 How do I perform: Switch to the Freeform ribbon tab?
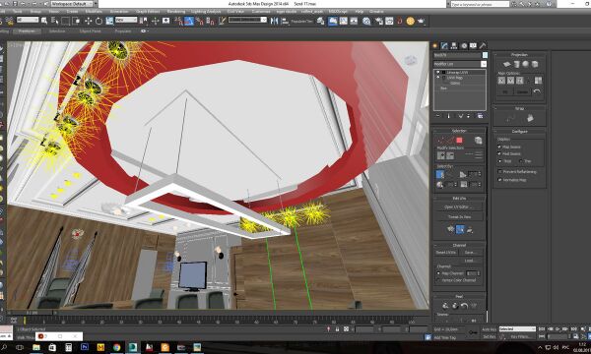click(27, 31)
